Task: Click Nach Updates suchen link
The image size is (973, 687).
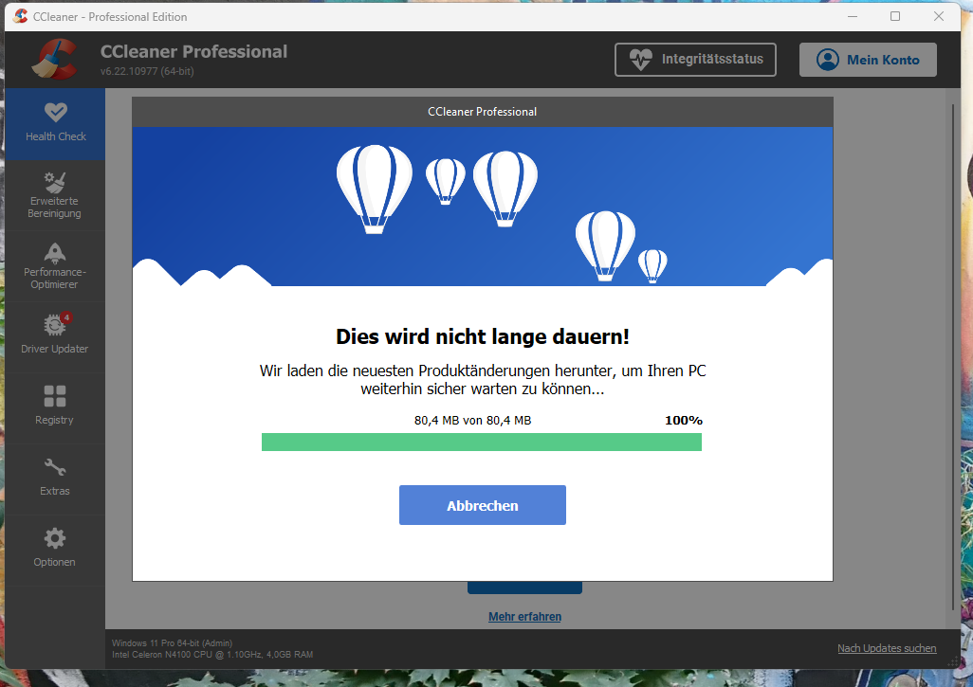Action: [886, 648]
